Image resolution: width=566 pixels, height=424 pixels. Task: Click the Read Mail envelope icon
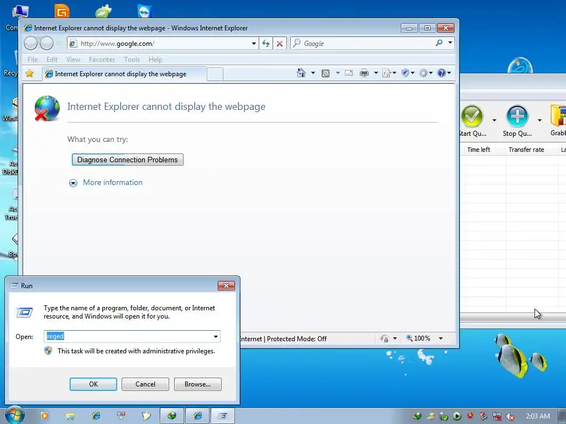[349, 73]
